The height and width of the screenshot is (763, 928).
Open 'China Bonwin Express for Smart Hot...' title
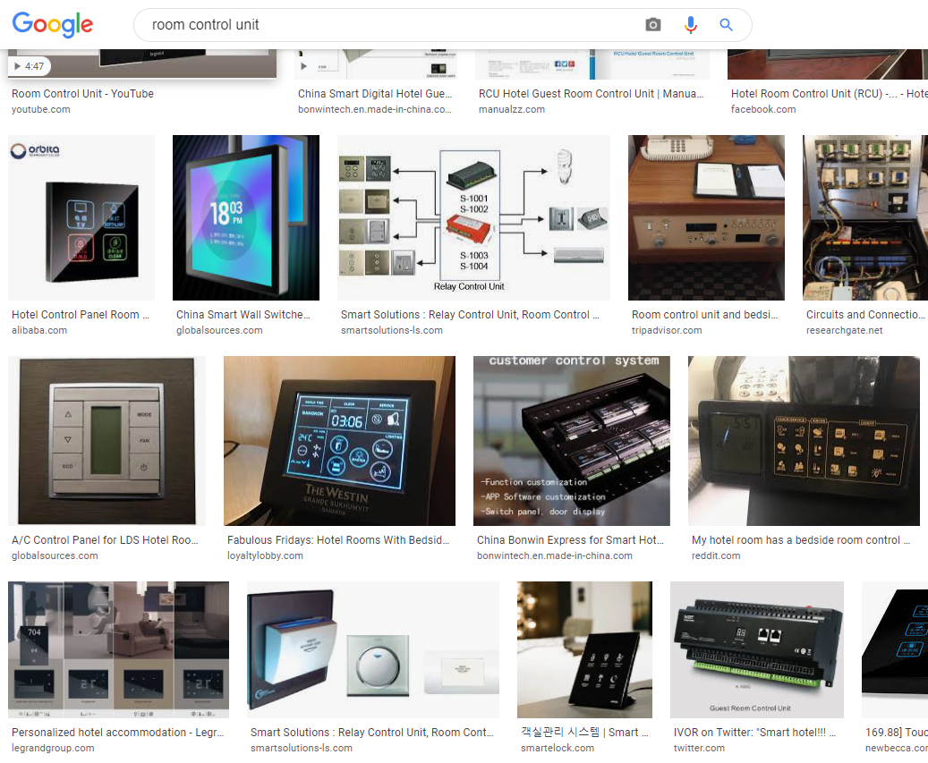(571, 540)
